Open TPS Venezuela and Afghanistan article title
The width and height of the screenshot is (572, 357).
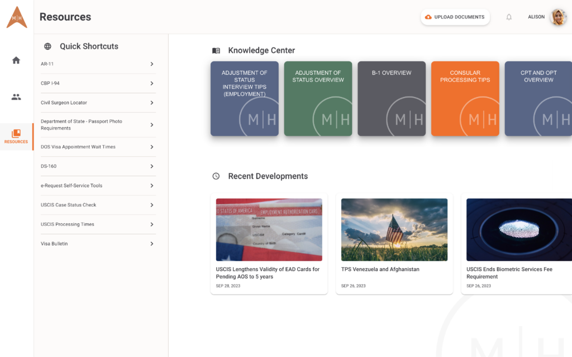point(380,269)
